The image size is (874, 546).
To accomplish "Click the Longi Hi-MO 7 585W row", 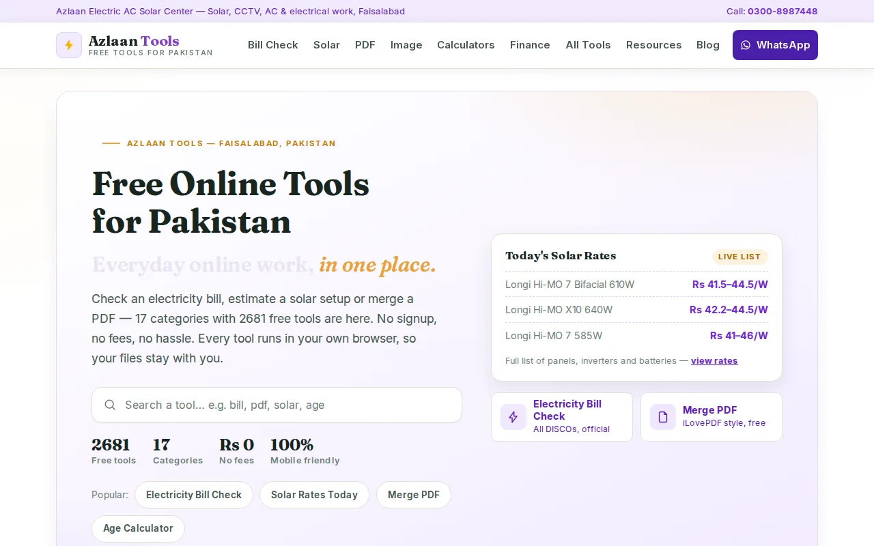I will pos(636,336).
